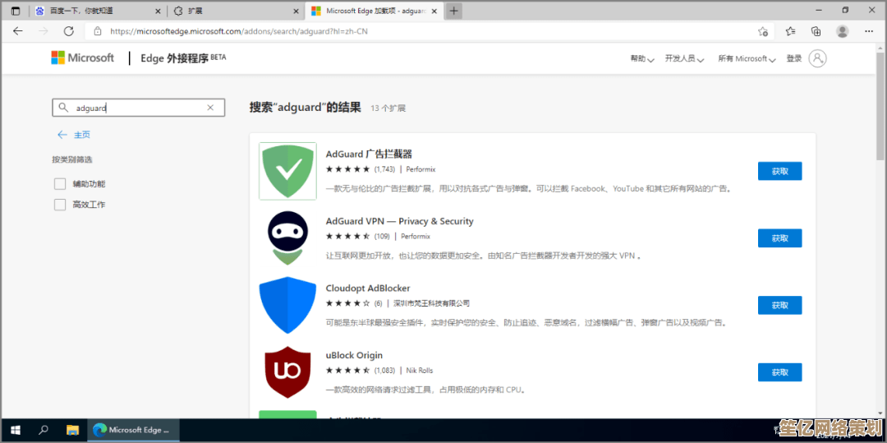Open the Favorites list icon
The width and height of the screenshot is (887, 443).
[x=790, y=31]
